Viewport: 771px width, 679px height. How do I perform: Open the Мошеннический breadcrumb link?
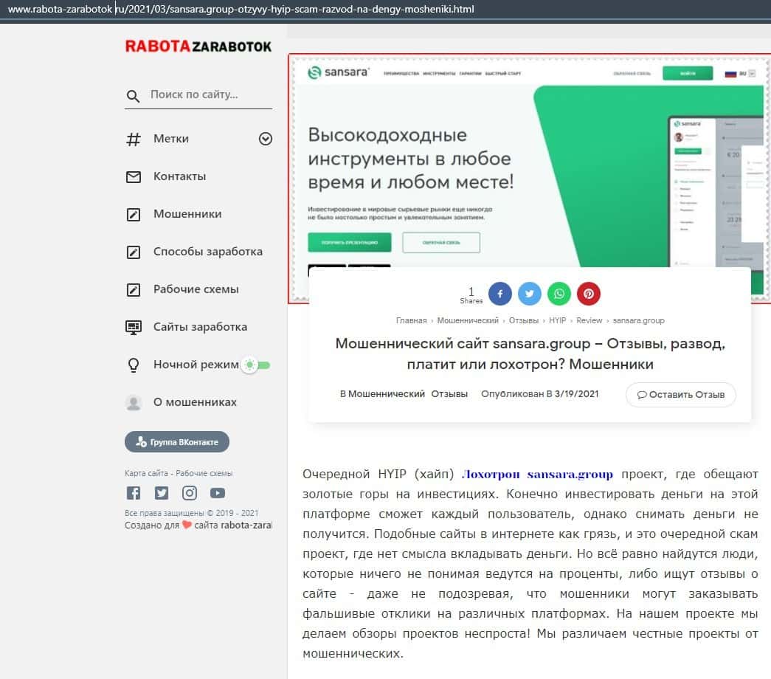(x=468, y=320)
